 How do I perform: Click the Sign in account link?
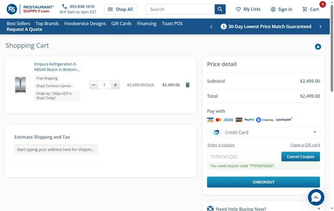[281, 9]
